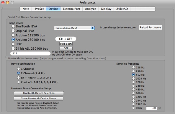Open the brain-duino-DevB port dropdown
The height and width of the screenshot is (114, 175).
[74, 28]
